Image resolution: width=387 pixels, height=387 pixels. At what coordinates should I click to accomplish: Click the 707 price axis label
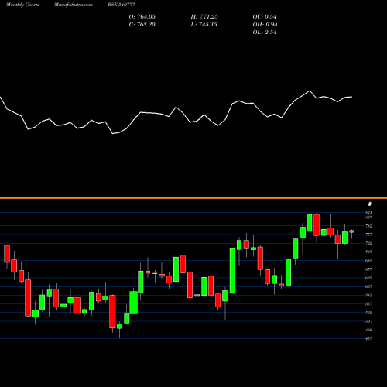(369, 252)
